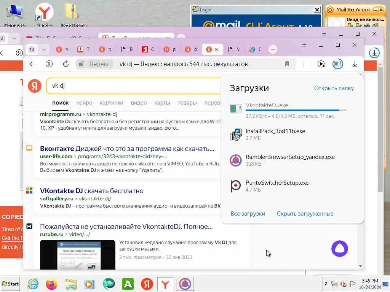The image size is (390, 292).
Task: Select the видео search category
Action: [139, 103]
